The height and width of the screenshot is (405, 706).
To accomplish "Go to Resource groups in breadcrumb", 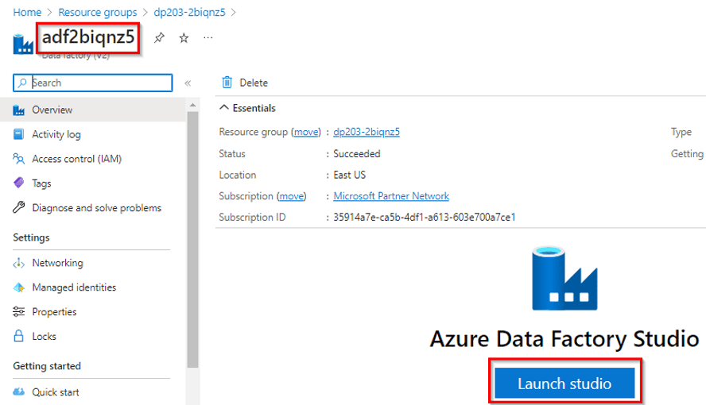I will point(98,12).
